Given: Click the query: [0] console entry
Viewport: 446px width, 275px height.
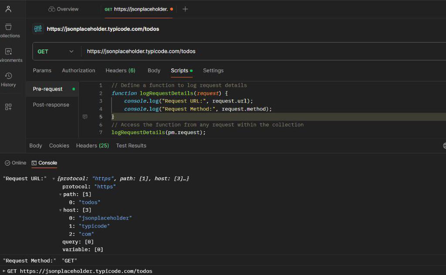Looking at the screenshot, I should (x=78, y=242).
